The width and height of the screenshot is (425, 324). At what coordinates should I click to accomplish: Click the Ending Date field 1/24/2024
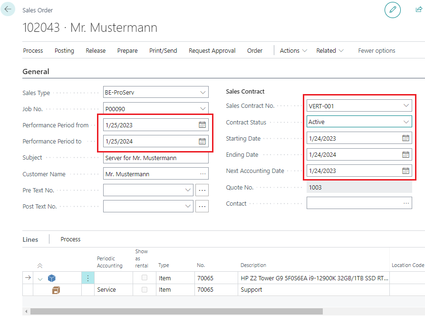[x=359, y=154]
